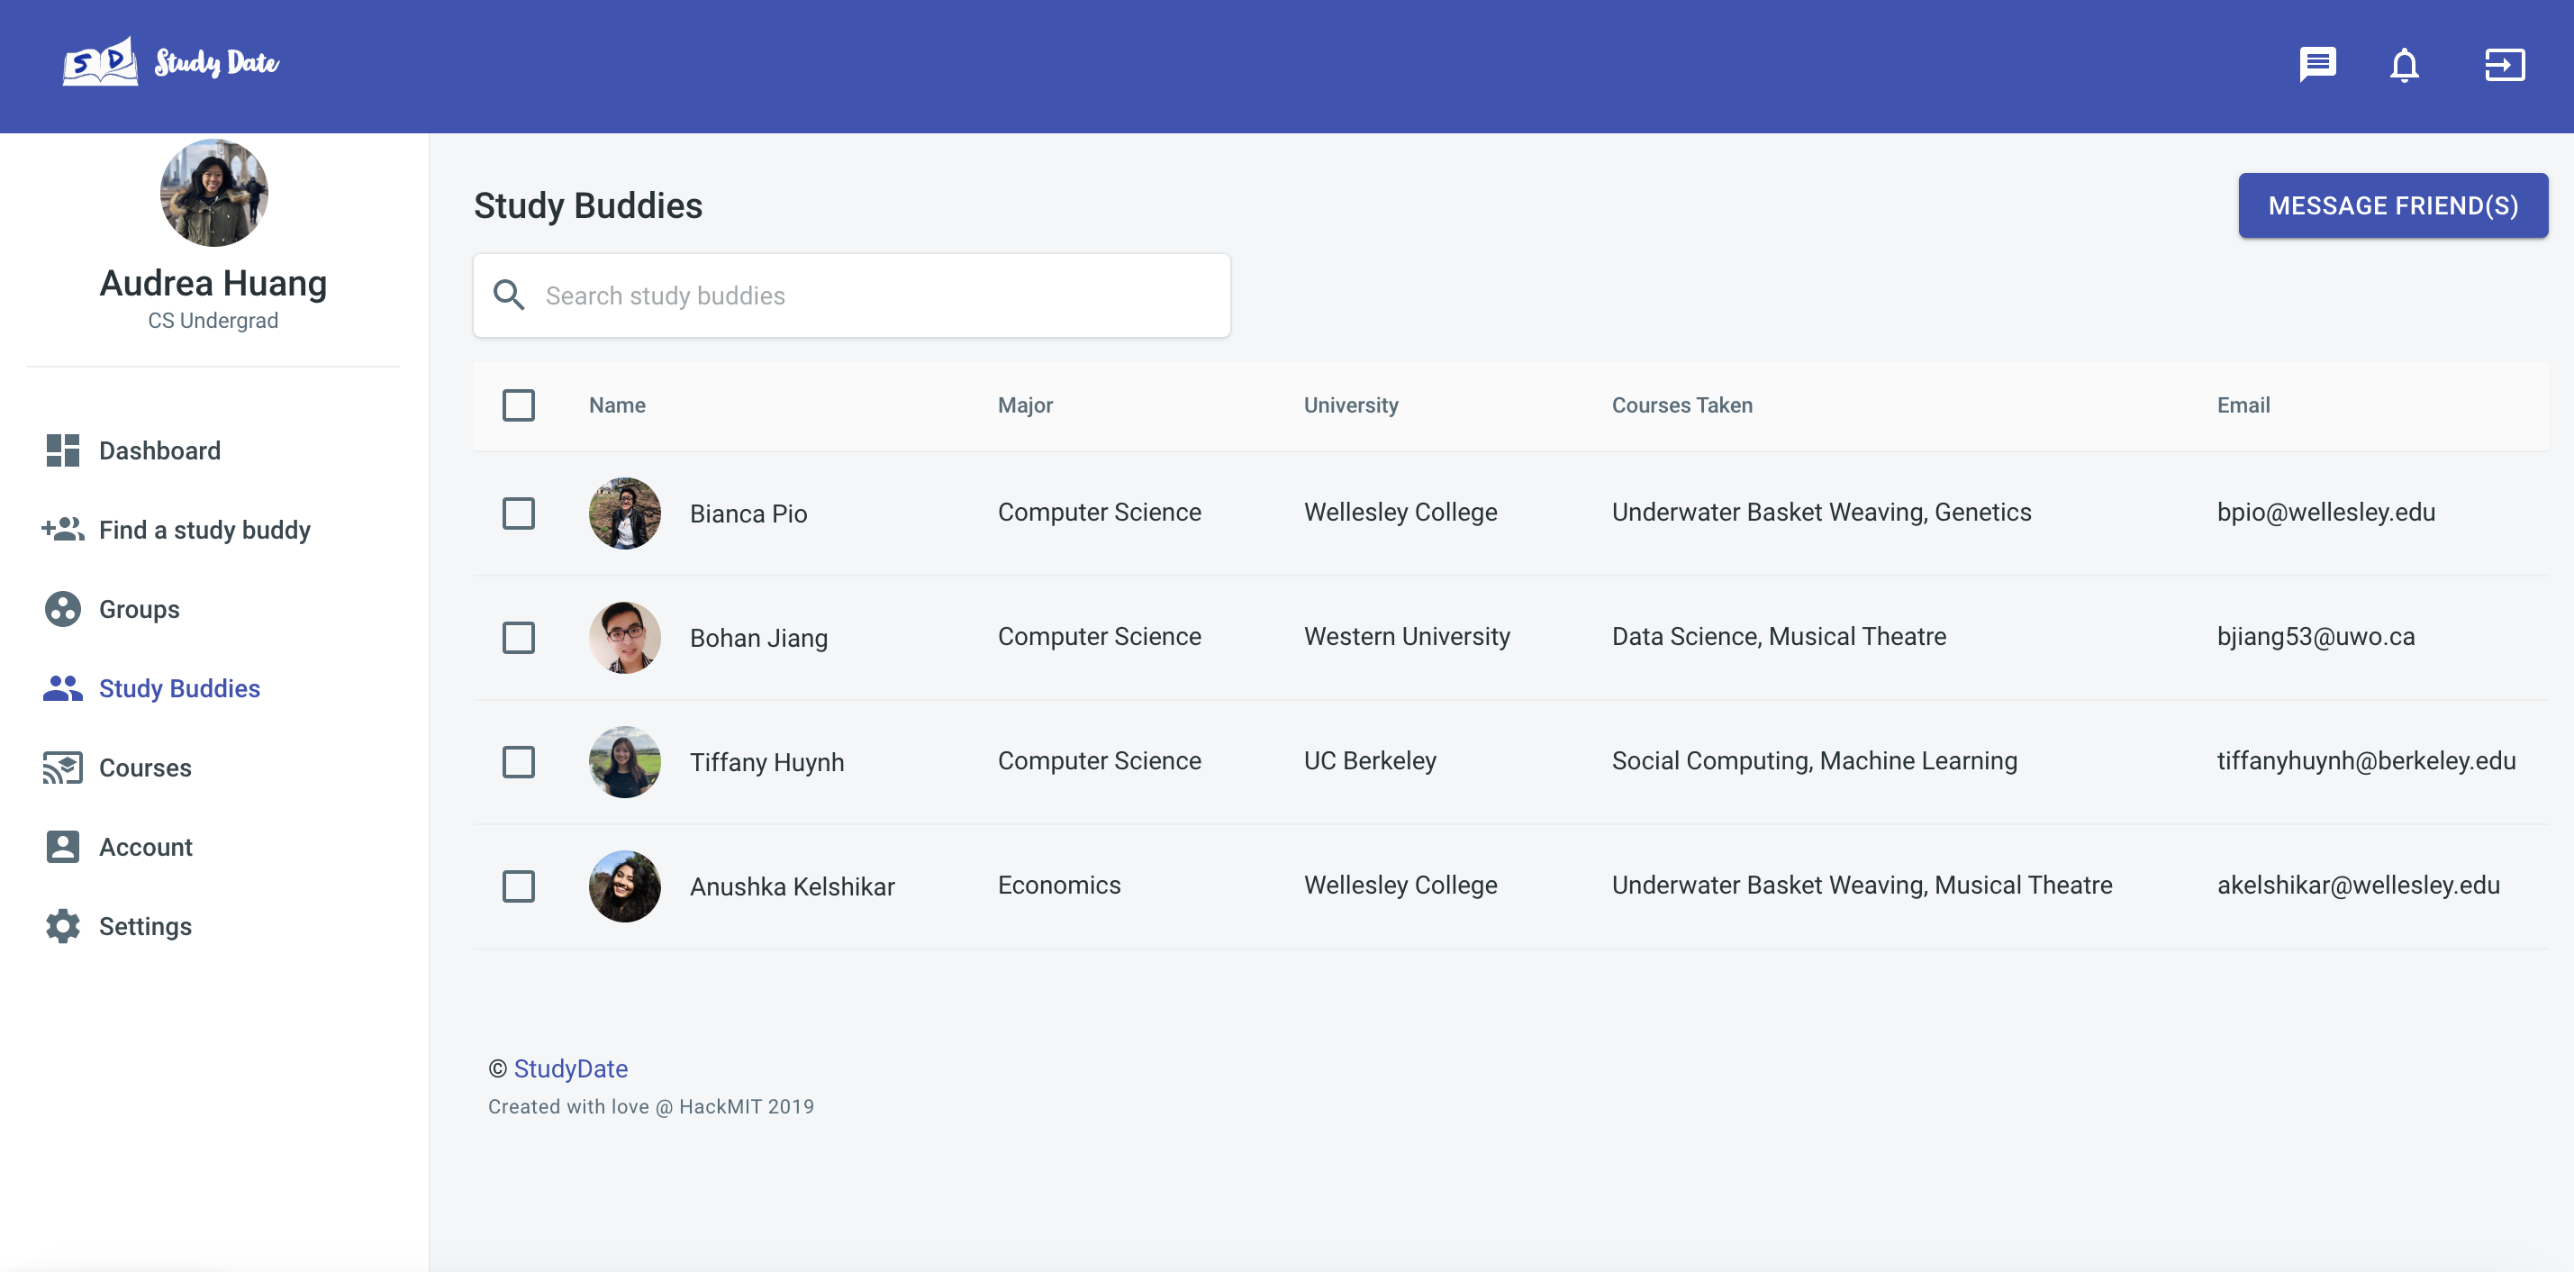This screenshot has height=1272, width=2574.
Task: Check the box for Tiffany Huynh
Action: (519, 762)
